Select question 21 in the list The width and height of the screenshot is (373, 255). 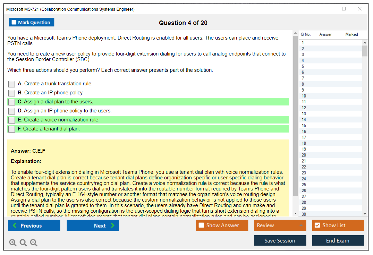pos(331,161)
